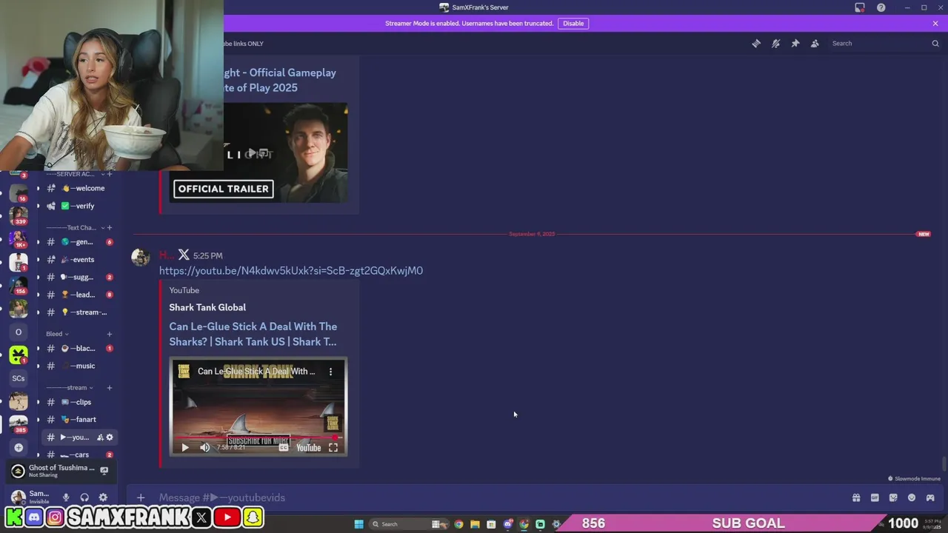Screen dimensions: 948x533
Task: Open the —events channel
Action: coord(79,260)
